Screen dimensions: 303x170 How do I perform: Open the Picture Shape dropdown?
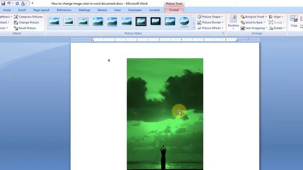tap(210, 17)
